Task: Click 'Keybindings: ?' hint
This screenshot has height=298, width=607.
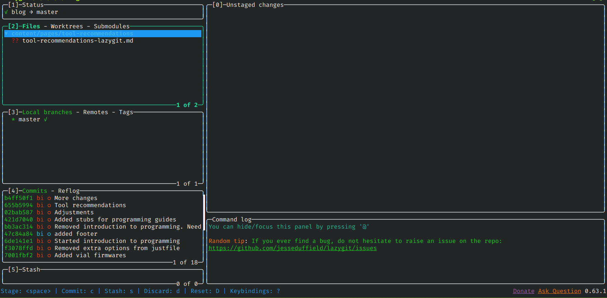Action: pyautogui.click(x=255, y=291)
